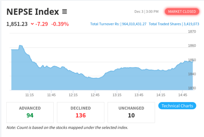Click the index value 1,851.23
Screen dimensions: 204x137
click(x=17, y=24)
